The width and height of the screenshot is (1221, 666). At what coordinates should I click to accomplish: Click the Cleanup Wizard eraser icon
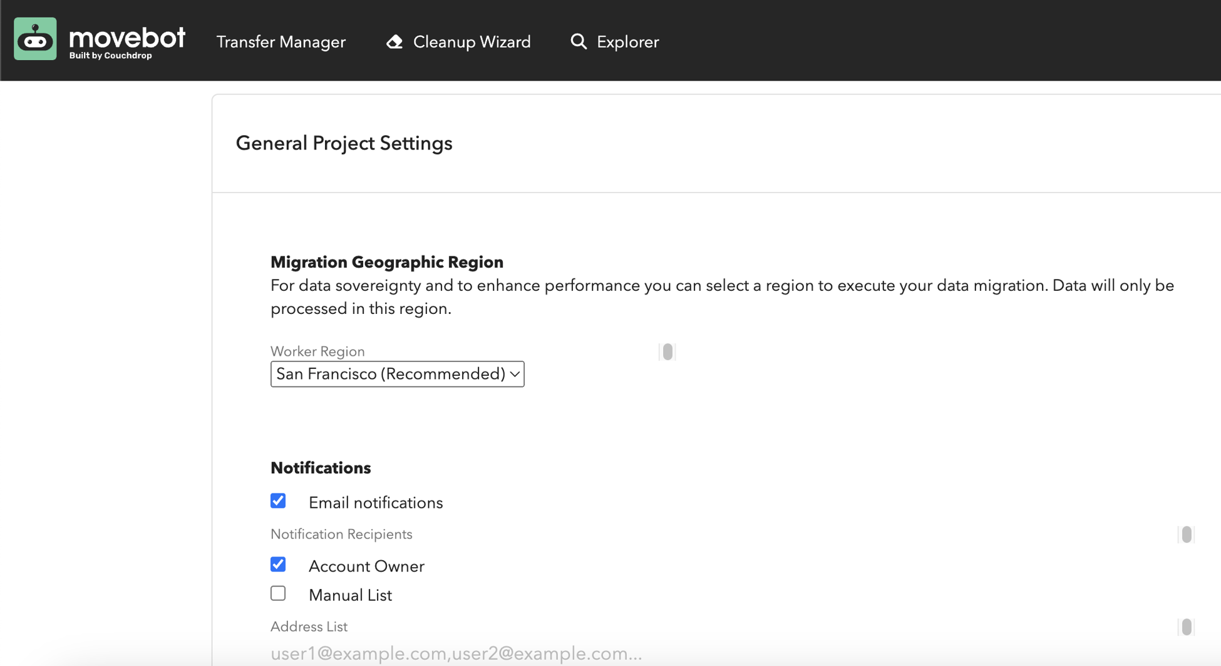pyautogui.click(x=394, y=42)
